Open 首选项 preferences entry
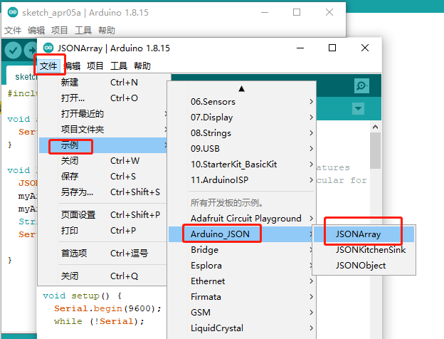 (102, 253)
